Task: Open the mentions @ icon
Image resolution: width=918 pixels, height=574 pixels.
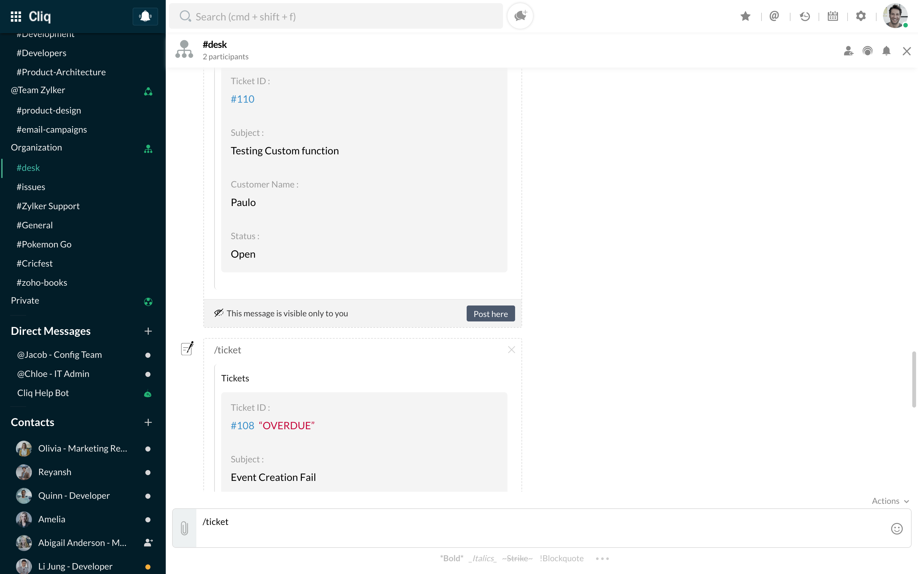Action: click(774, 16)
